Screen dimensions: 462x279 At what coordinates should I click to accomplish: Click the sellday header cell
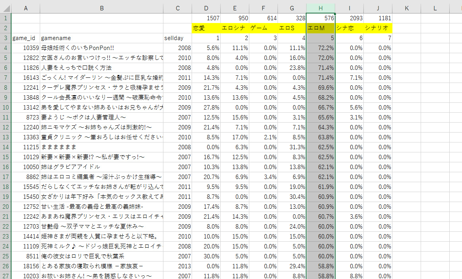177,38
